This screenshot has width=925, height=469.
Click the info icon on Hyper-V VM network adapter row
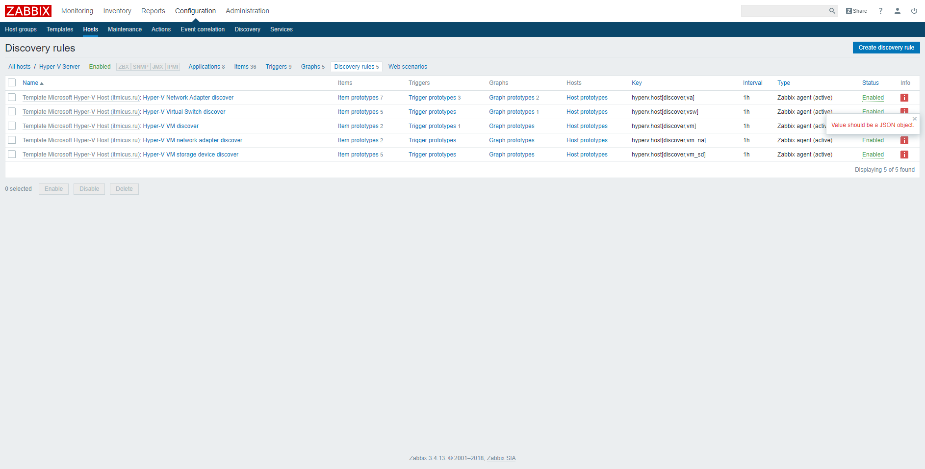(904, 140)
